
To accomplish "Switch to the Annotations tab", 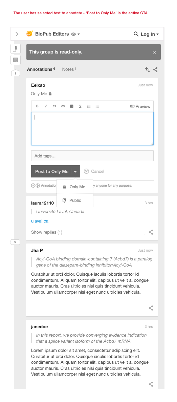I will coord(41,69).
